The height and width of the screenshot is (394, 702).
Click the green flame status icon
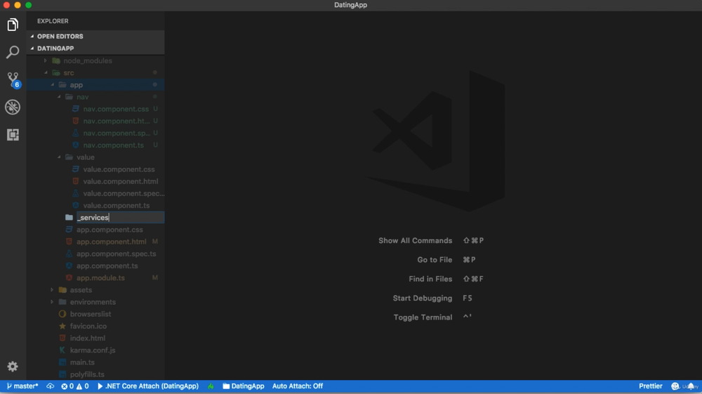(x=211, y=386)
